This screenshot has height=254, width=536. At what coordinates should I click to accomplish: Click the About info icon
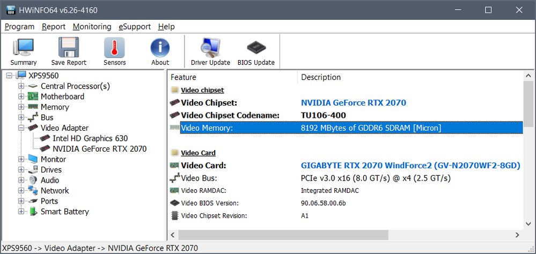[x=160, y=48]
